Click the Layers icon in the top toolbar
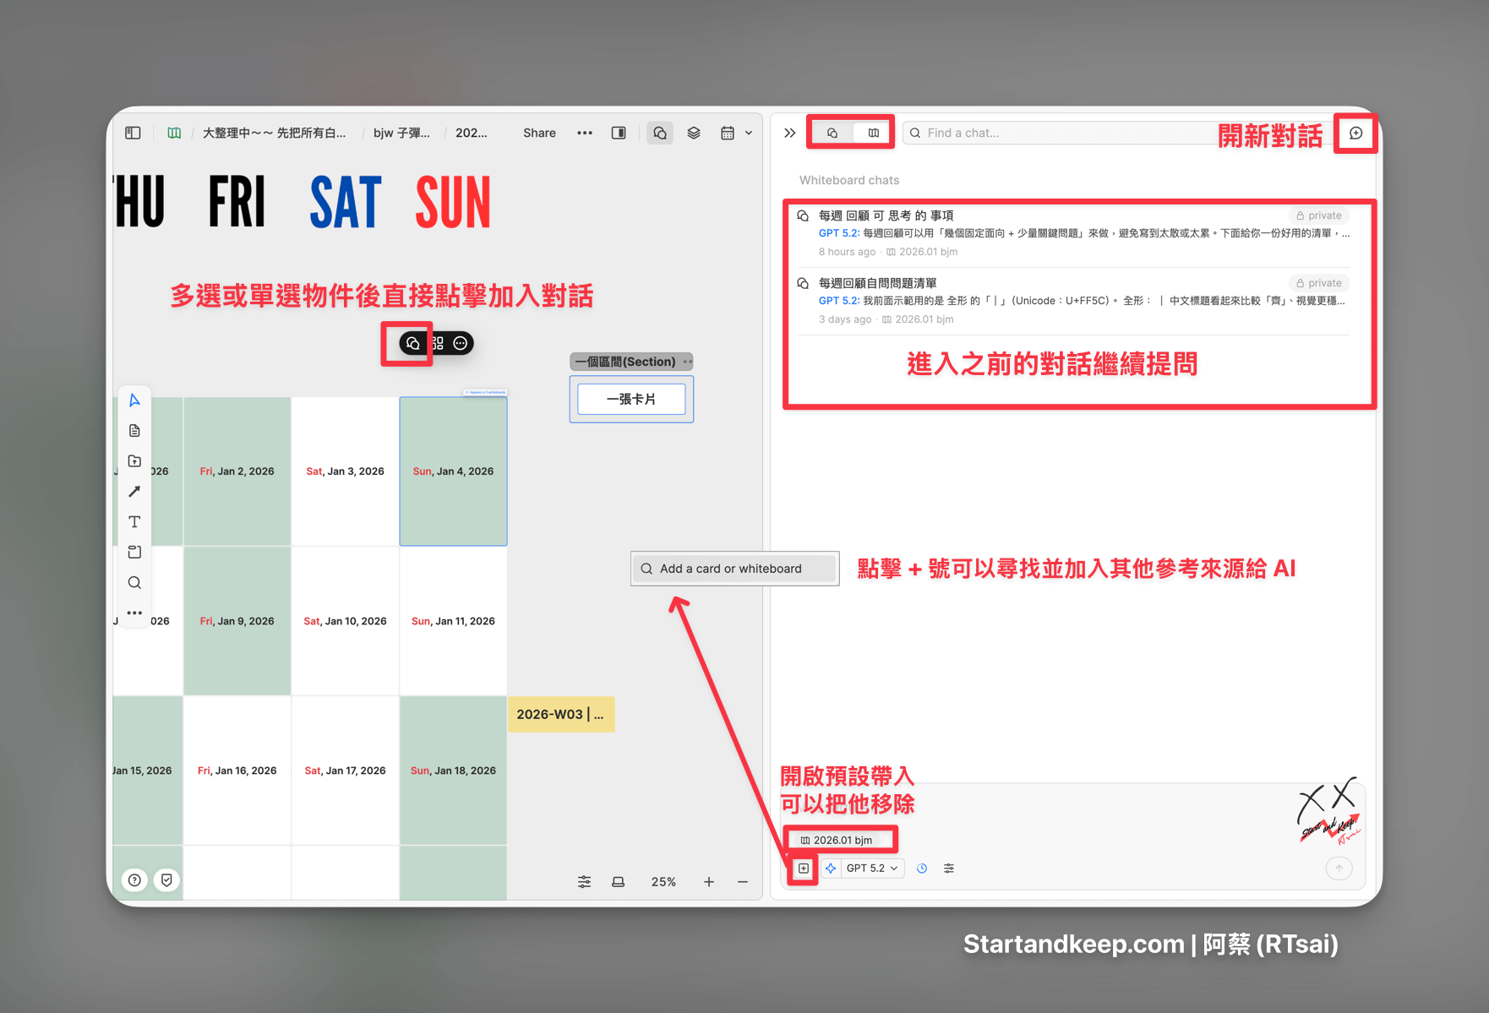This screenshot has height=1013, width=1489. tap(694, 133)
